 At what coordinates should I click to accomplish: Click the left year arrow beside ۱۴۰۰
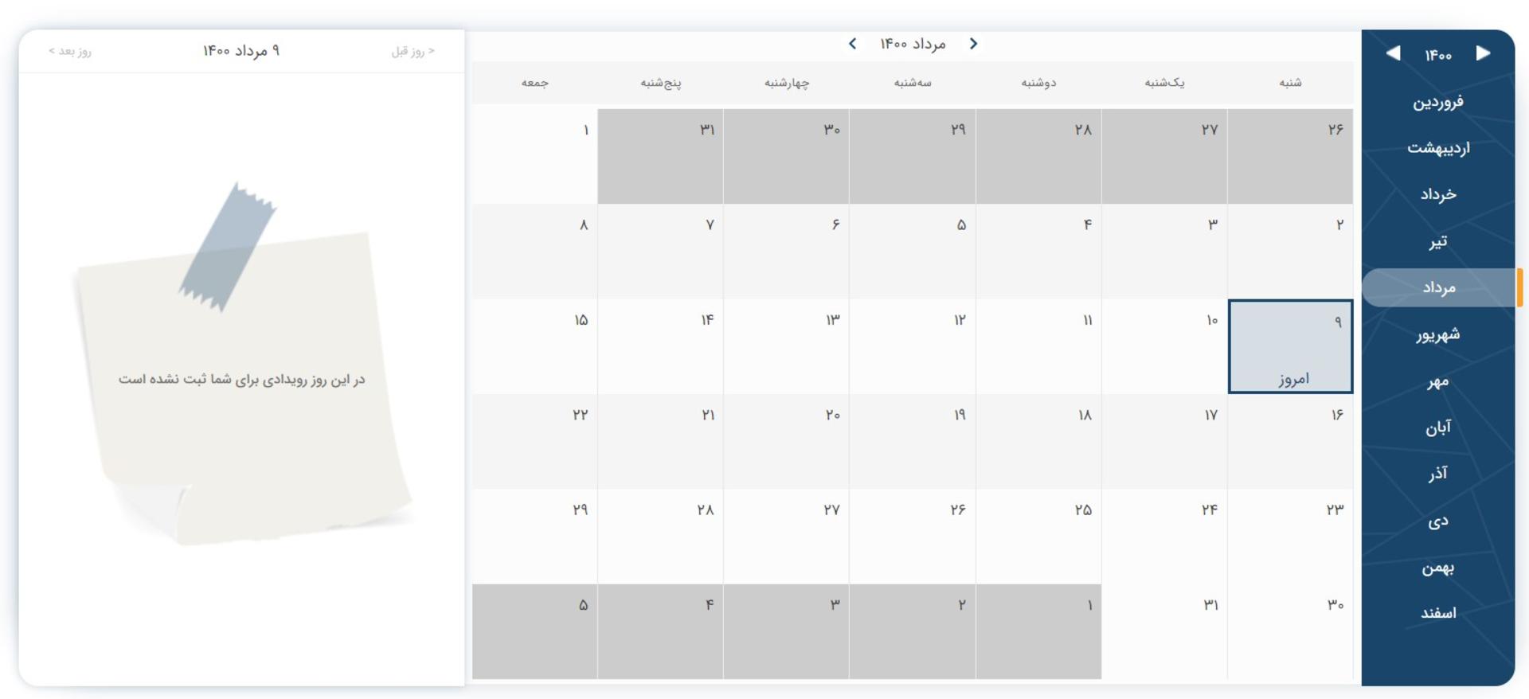[x=1393, y=53]
